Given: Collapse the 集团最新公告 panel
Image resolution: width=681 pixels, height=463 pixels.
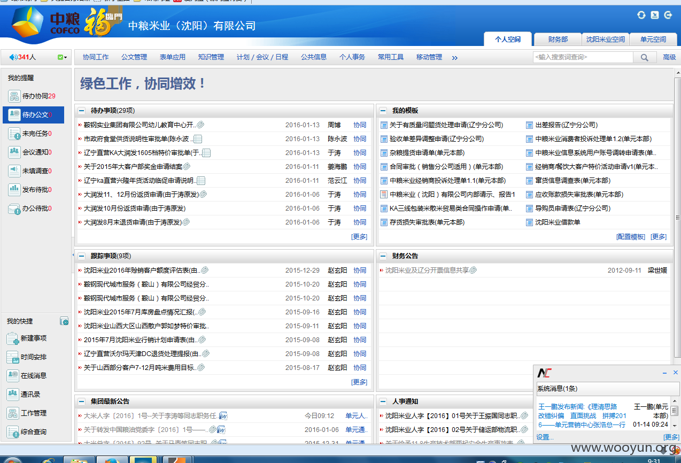Looking at the screenshot, I should [81, 402].
